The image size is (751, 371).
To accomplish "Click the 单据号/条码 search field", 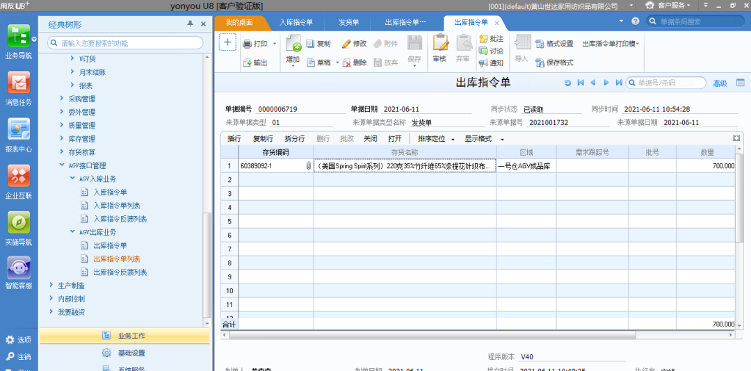I will point(665,83).
